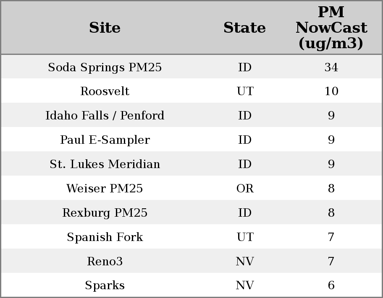Click the Site column header
The height and width of the screenshot is (298, 383).
point(105,28)
